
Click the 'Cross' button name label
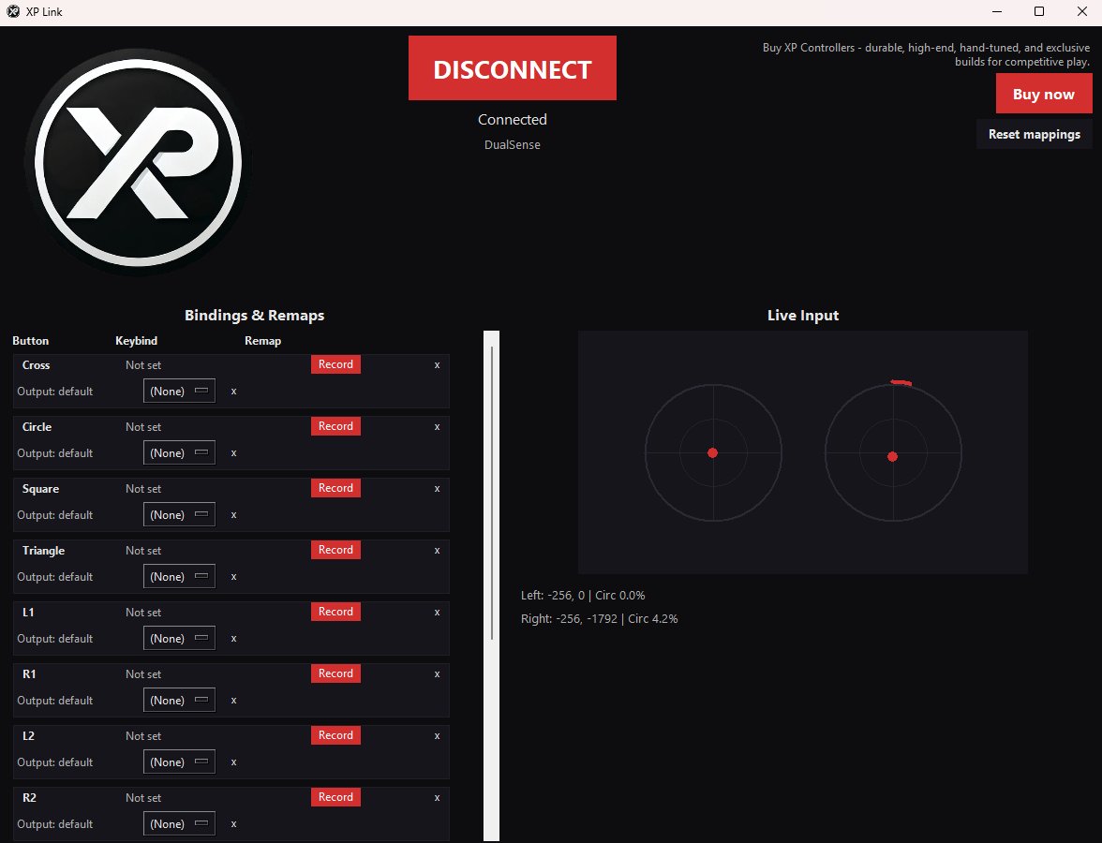click(x=36, y=365)
